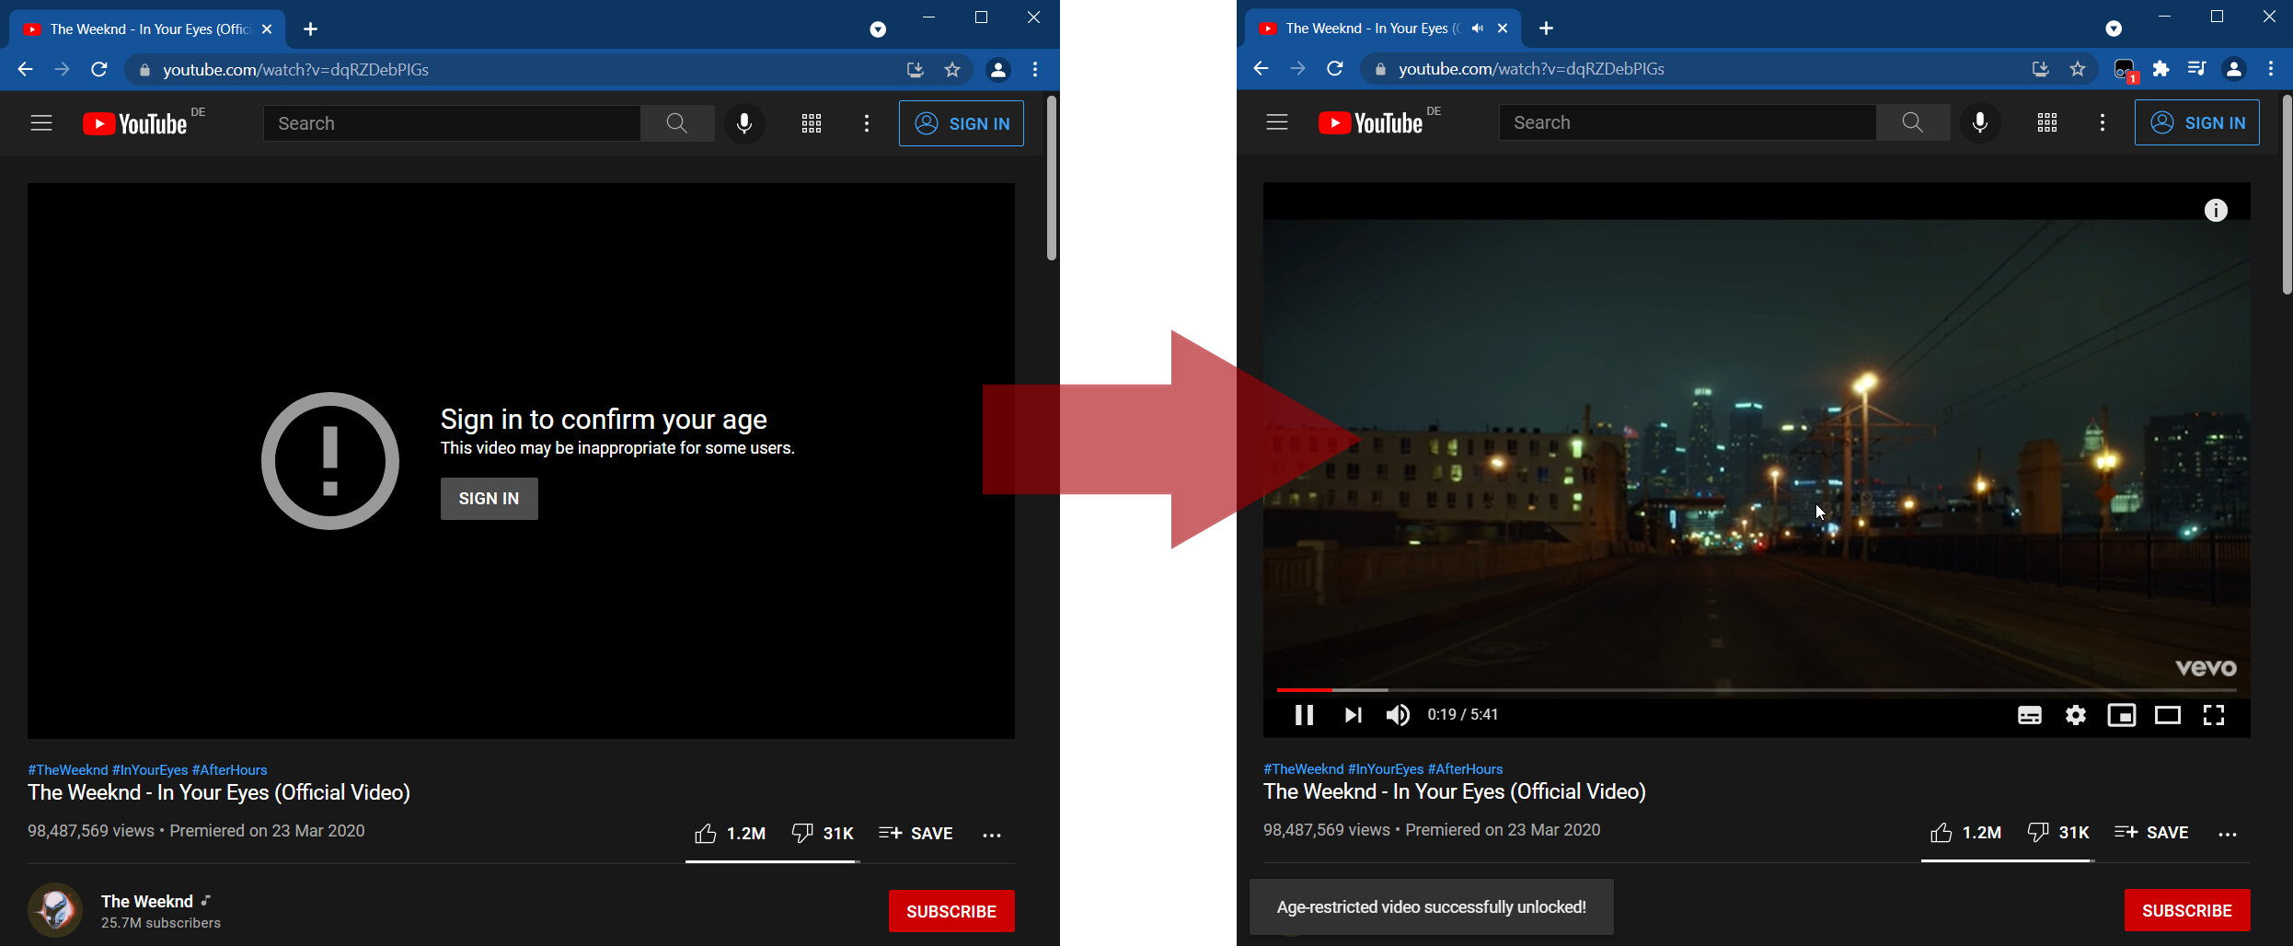This screenshot has height=946, width=2293.
Task: Focus YouTube search field in left window
Action: 452,123
